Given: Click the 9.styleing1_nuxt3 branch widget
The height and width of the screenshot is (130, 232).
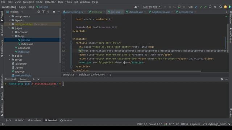Looking at the screenshot, I should pos(214,124).
